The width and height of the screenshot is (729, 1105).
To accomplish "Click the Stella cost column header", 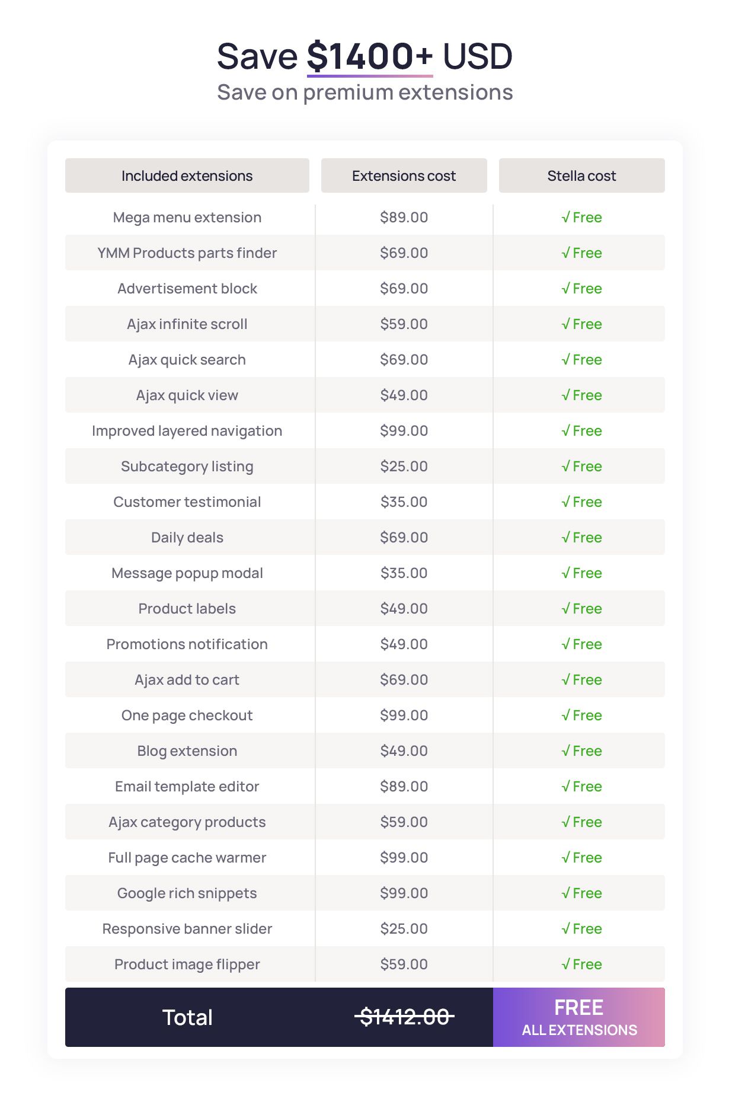I will (581, 176).
